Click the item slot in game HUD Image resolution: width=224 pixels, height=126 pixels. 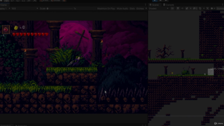click(6, 29)
